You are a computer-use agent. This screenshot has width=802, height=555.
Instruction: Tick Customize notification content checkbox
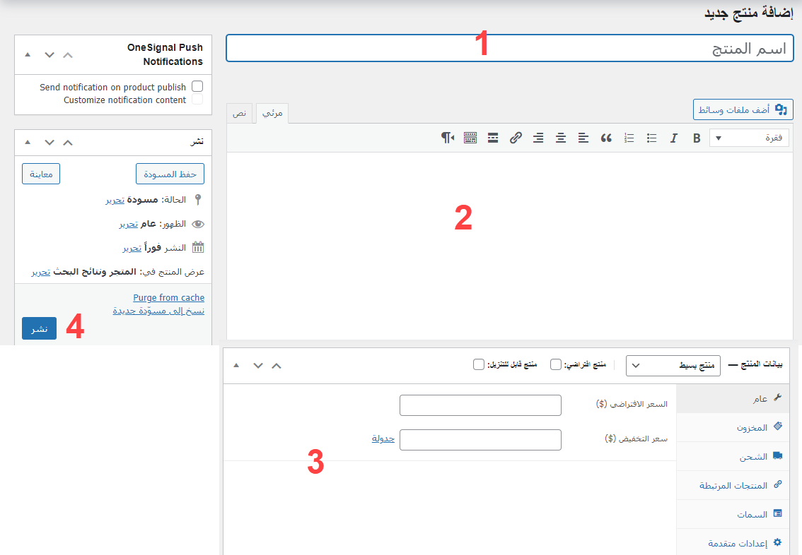(x=197, y=99)
